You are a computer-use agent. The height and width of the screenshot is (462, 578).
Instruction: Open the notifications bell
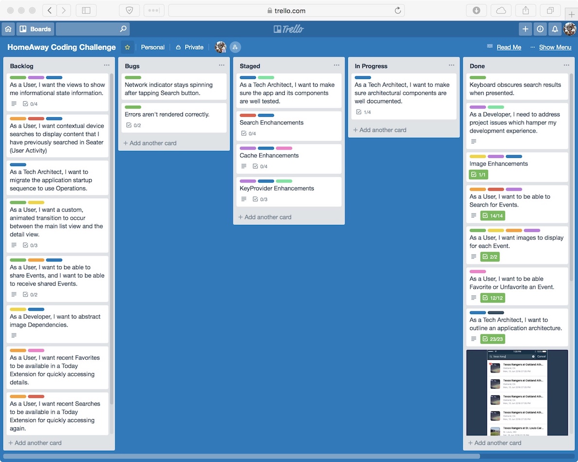[555, 29]
